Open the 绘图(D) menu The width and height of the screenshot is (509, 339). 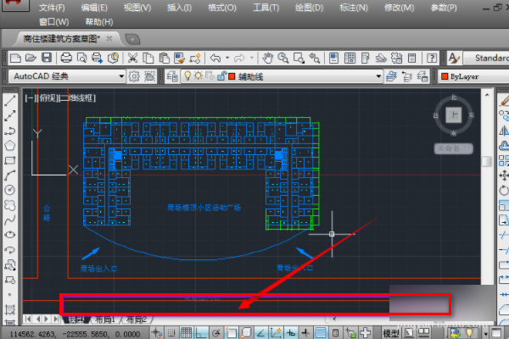point(309,8)
